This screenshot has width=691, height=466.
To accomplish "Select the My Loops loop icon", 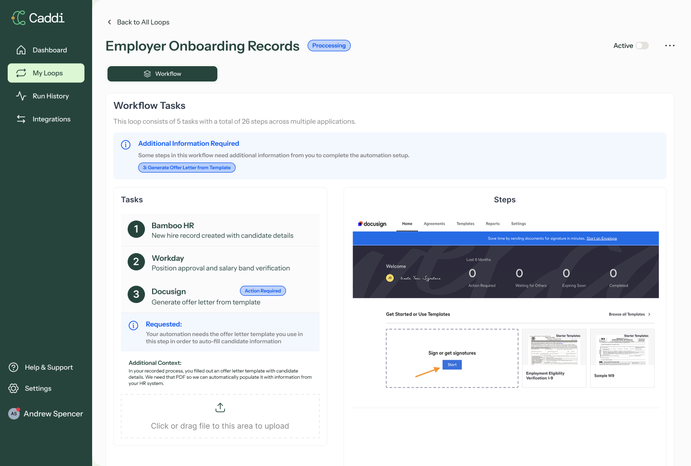I will 21,73.
